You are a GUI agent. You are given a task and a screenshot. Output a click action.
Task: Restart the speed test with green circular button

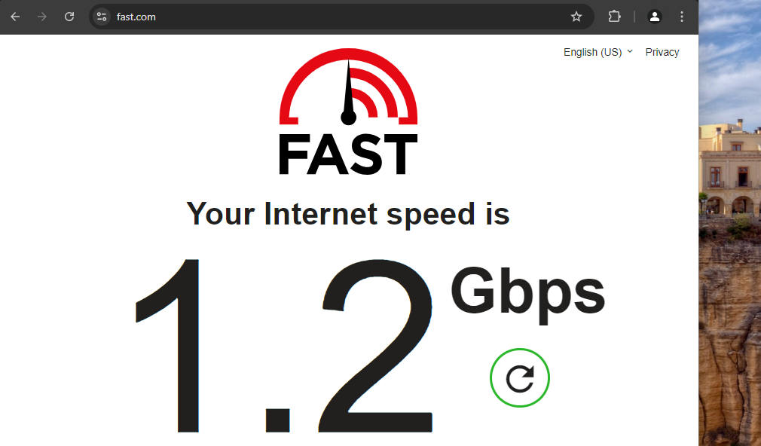click(520, 378)
